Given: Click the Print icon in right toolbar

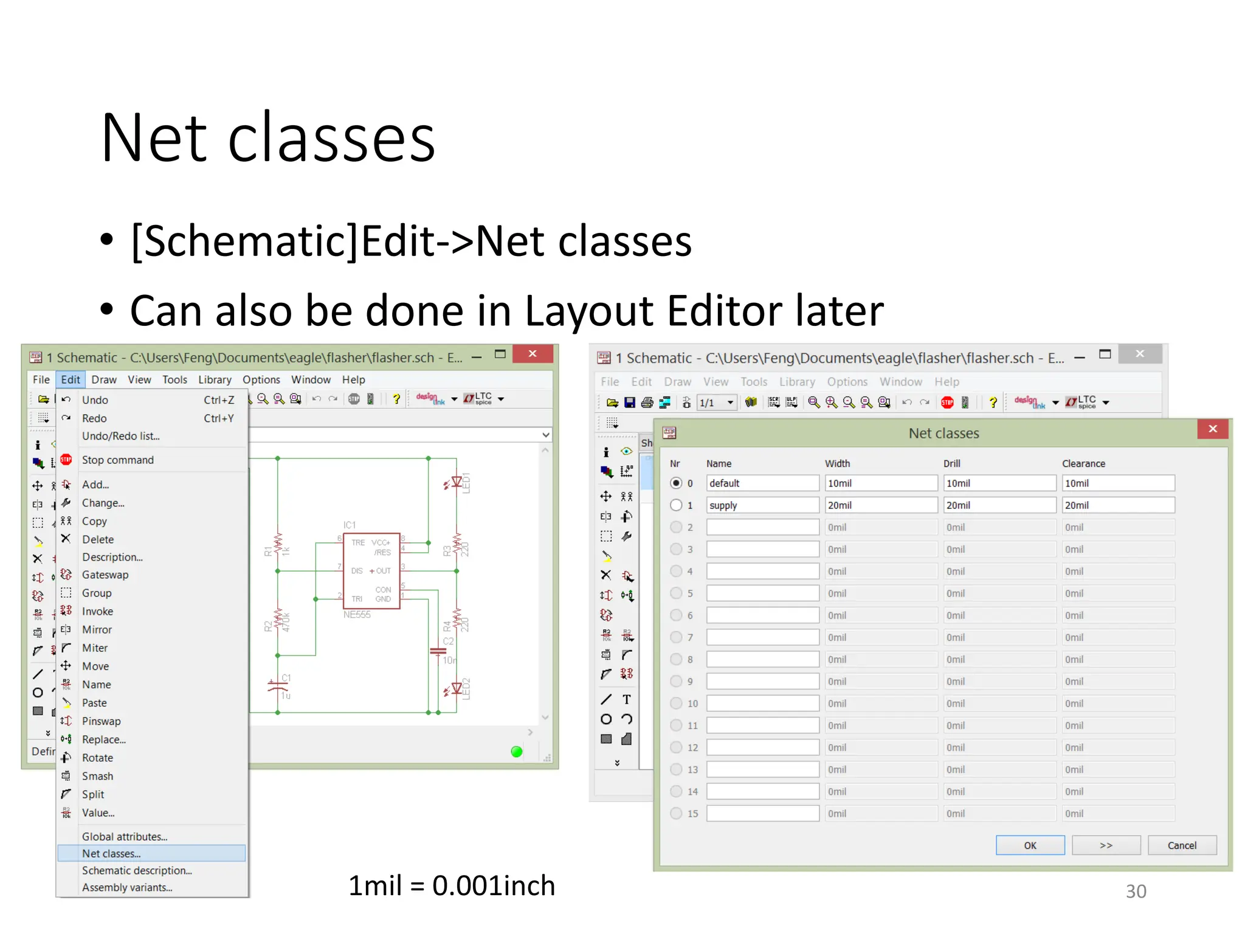Looking at the screenshot, I should point(647,402).
